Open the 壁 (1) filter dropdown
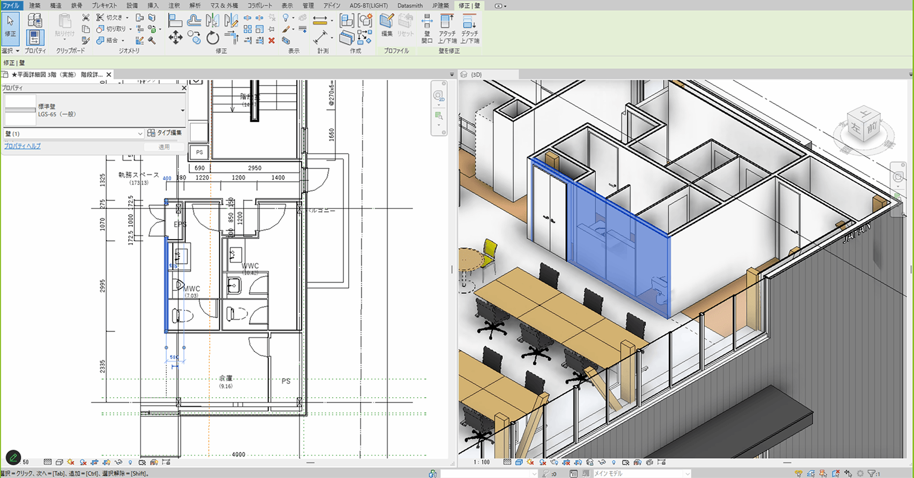Viewport: 914px width, 478px height. click(x=140, y=133)
